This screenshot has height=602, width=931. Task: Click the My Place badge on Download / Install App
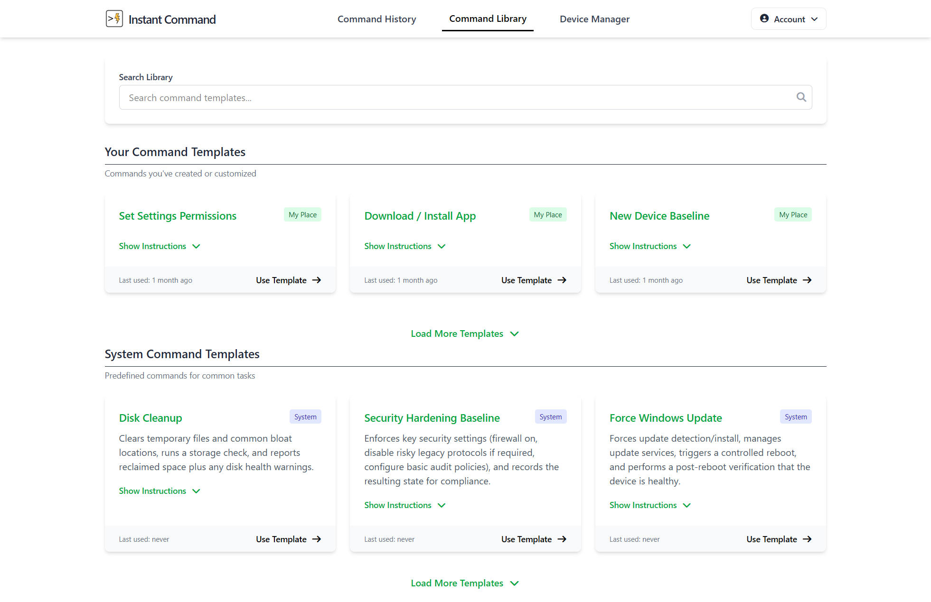point(548,214)
